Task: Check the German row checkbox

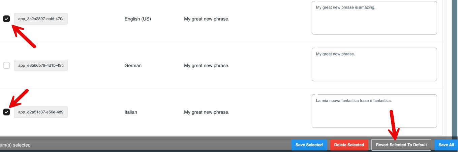Action: point(6,65)
